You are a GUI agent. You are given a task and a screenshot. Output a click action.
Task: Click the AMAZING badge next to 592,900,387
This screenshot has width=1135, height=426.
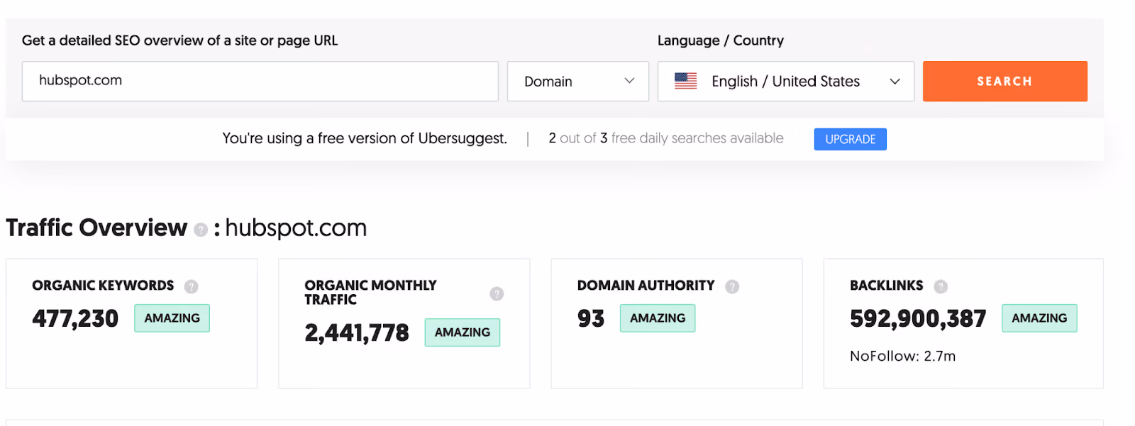1039,318
